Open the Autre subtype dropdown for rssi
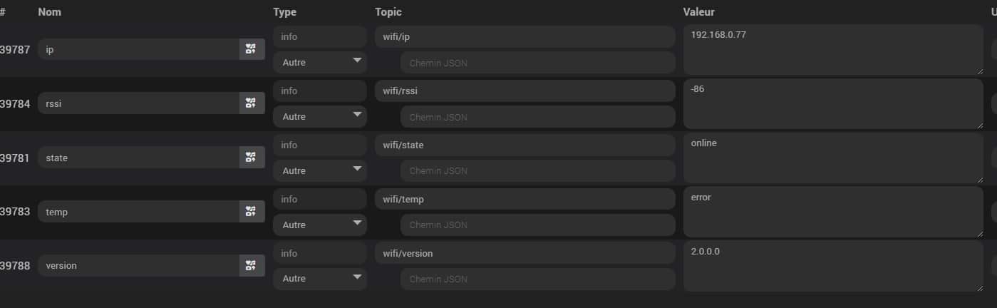Image resolution: width=997 pixels, height=308 pixels. click(x=320, y=116)
